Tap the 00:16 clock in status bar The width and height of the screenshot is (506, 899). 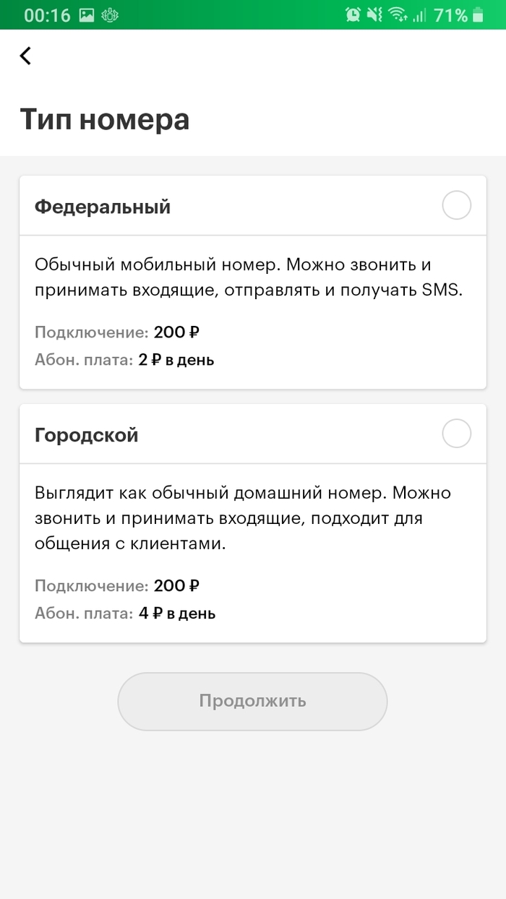(47, 14)
